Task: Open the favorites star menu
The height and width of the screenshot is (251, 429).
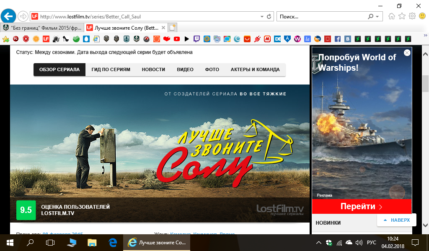Action: pos(402,16)
